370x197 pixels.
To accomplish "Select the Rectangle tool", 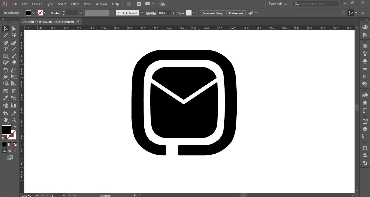I will 5,56.
